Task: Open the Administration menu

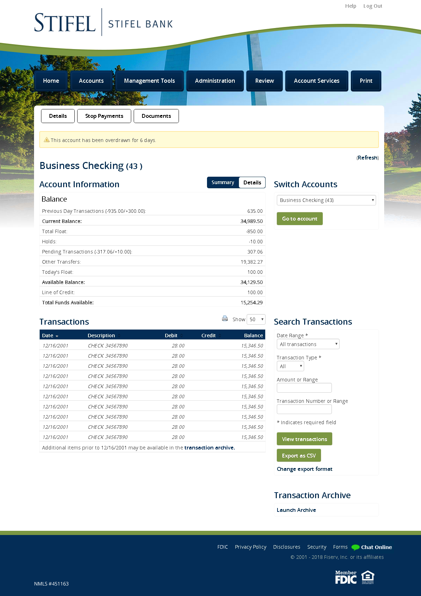Action: point(215,81)
